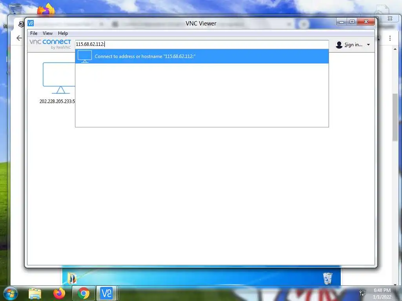Switch to Chrome in the taskbar
Screen dimensions: 402x301
pyautogui.click(x=84, y=293)
